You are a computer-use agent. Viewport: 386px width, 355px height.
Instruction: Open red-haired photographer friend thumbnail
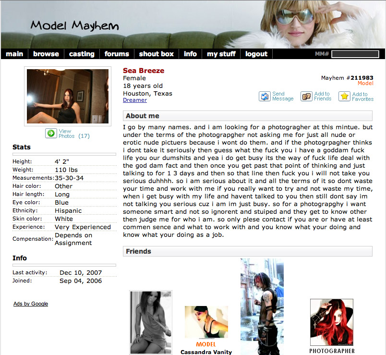click(332, 322)
